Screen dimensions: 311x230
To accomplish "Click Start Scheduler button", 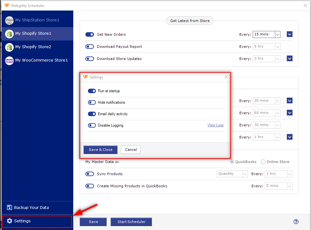I will (x=131, y=222).
